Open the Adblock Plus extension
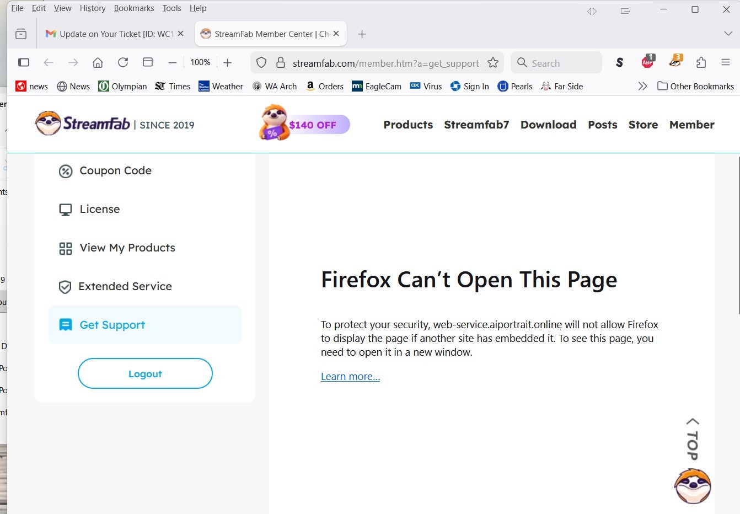 pos(648,61)
